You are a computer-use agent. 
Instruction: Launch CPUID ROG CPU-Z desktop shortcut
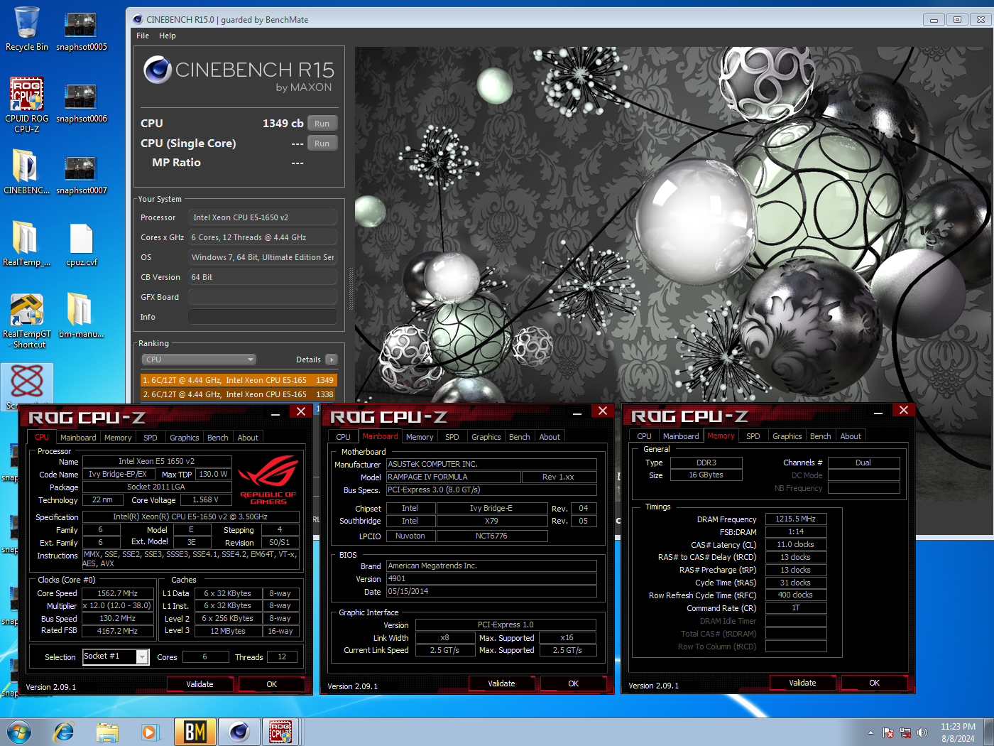pyautogui.click(x=27, y=105)
